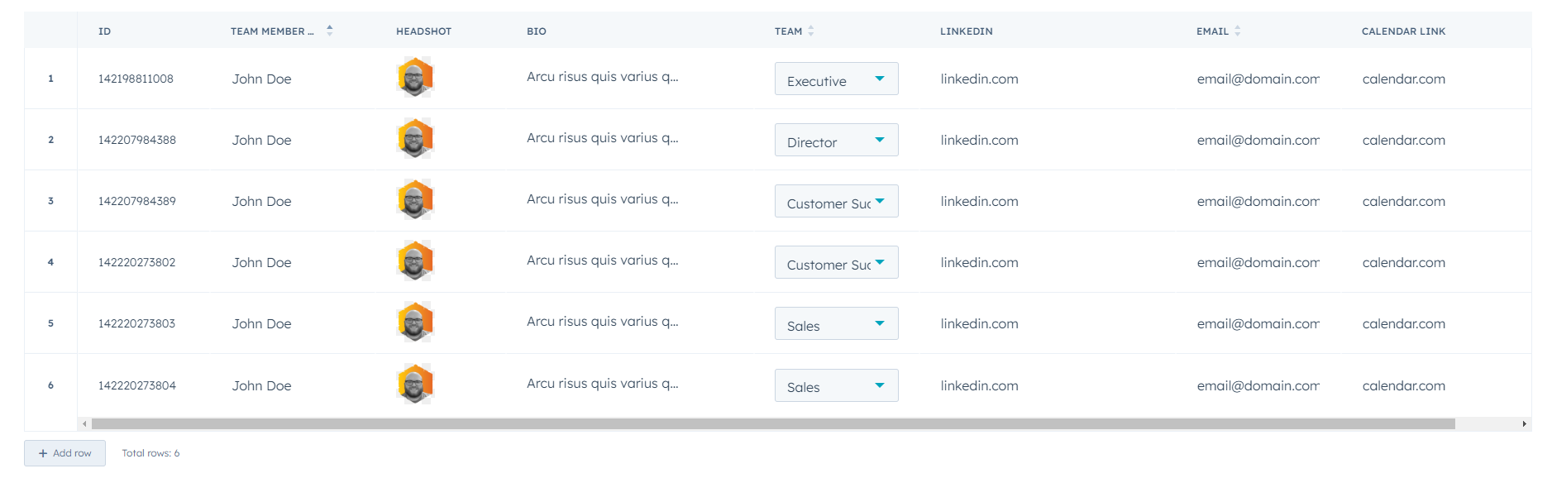1552x478 pixels.
Task: Open the Sales dropdown in row 5
Action: (x=836, y=323)
